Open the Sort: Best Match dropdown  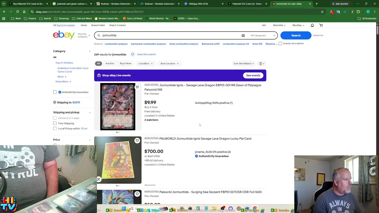click(x=244, y=64)
